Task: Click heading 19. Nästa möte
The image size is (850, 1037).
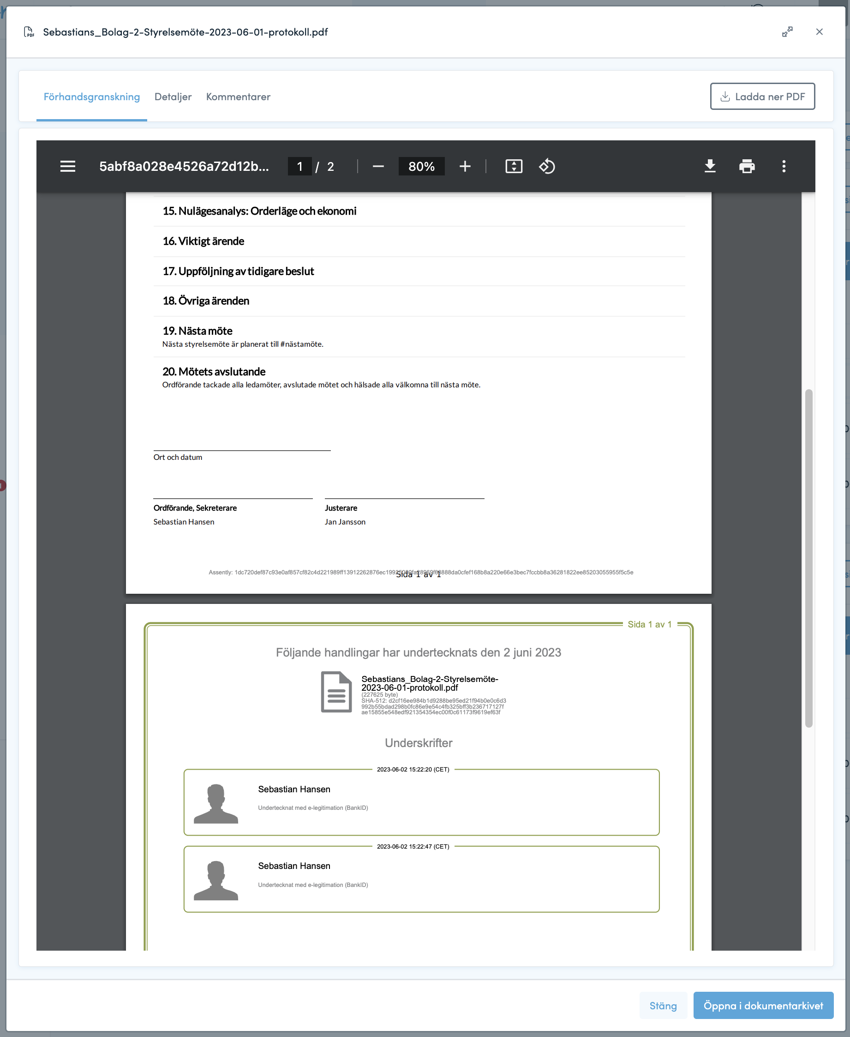Action: point(198,331)
